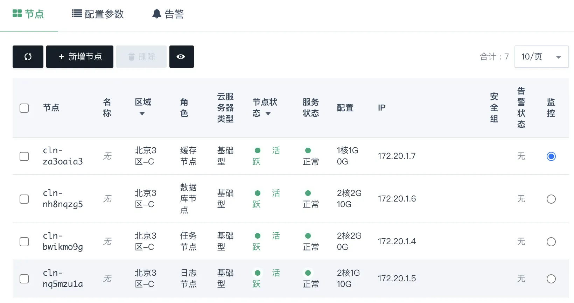Select the 节点 tab

pos(28,14)
